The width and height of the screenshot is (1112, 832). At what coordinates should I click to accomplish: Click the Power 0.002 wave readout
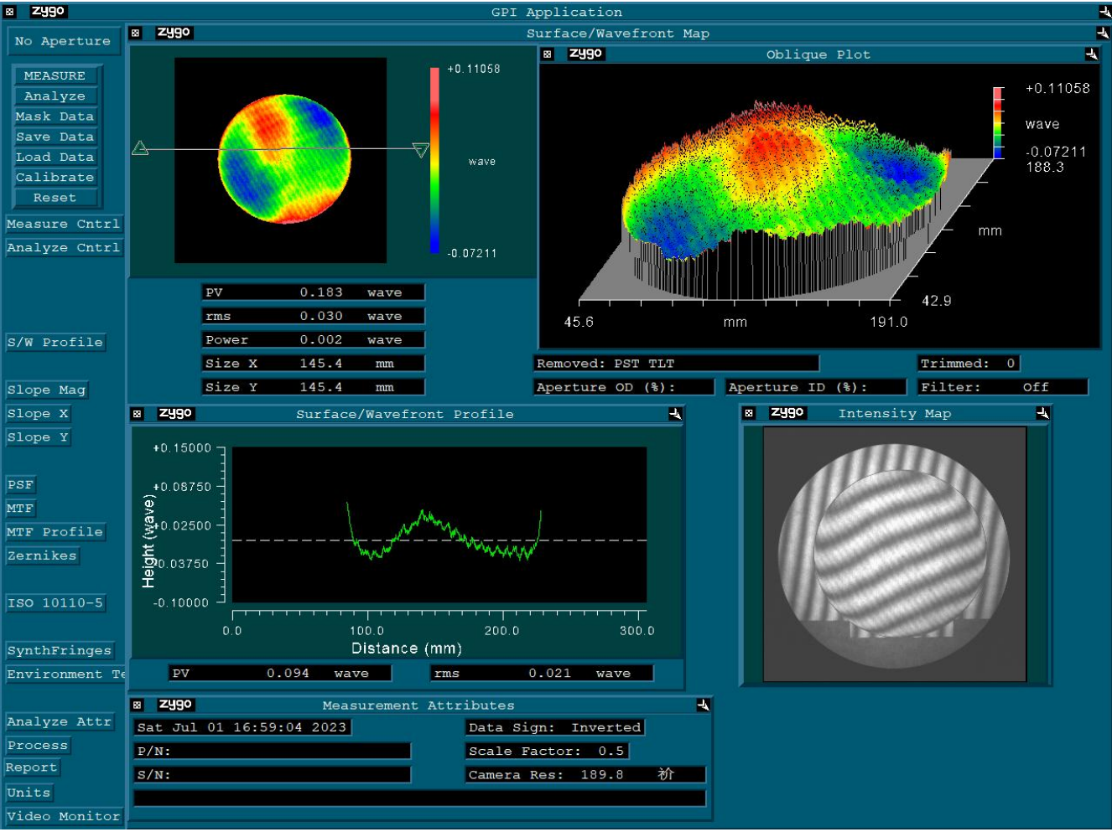pyautogui.click(x=314, y=339)
